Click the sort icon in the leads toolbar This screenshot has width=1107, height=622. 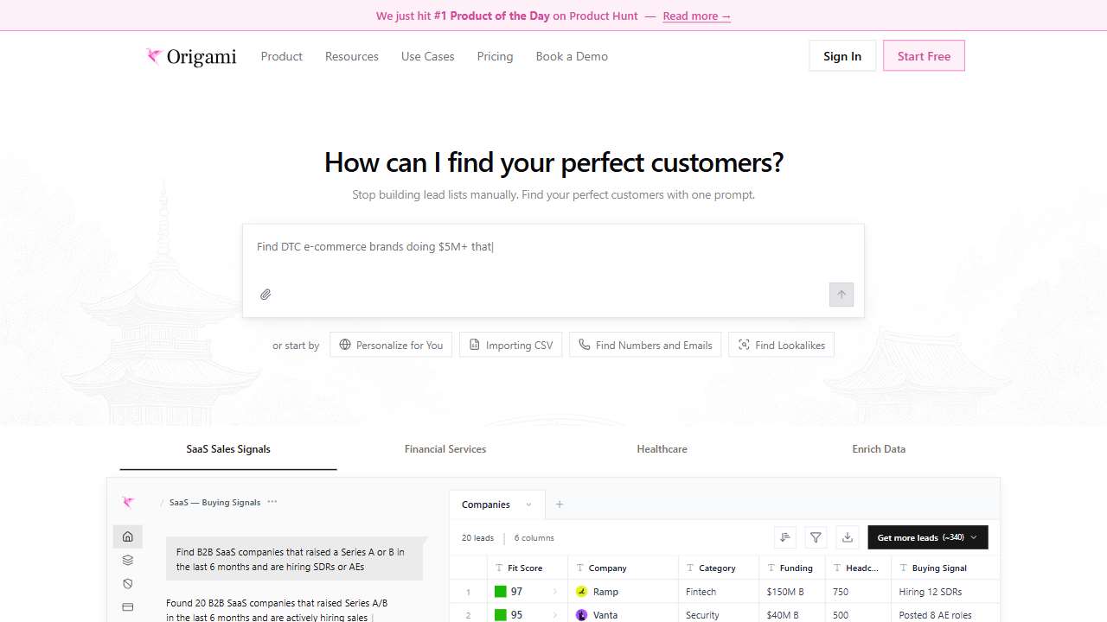[x=785, y=537]
